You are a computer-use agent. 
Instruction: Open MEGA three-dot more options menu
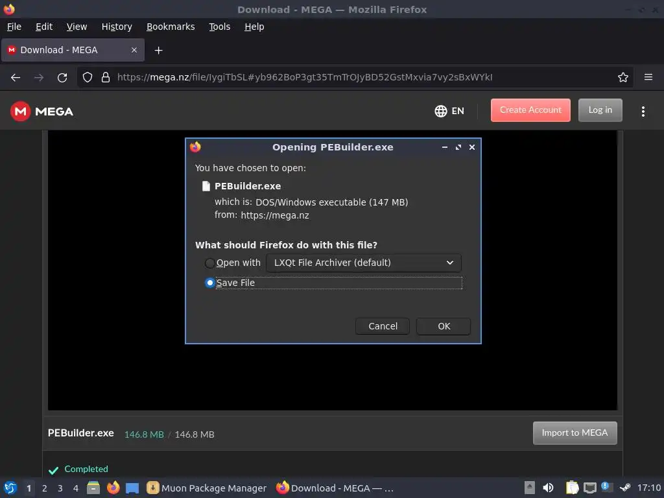(x=643, y=112)
